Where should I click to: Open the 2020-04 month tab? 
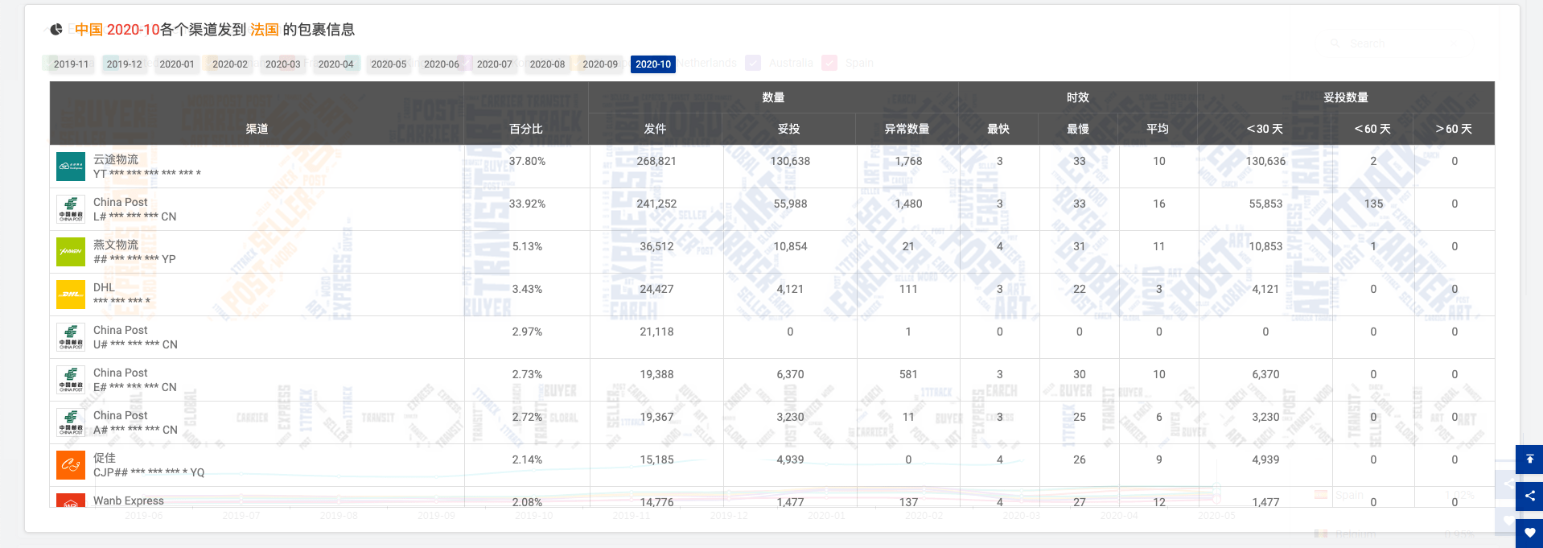click(x=335, y=64)
